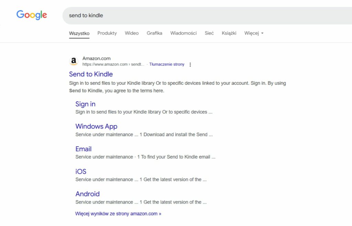Click the Tłumaczenie strony link

tap(167, 64)
